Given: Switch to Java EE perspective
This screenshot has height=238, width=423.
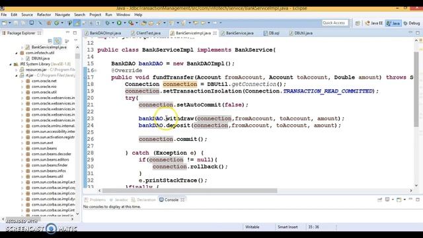Looking at the screenshot, I should tap(373, 24).
